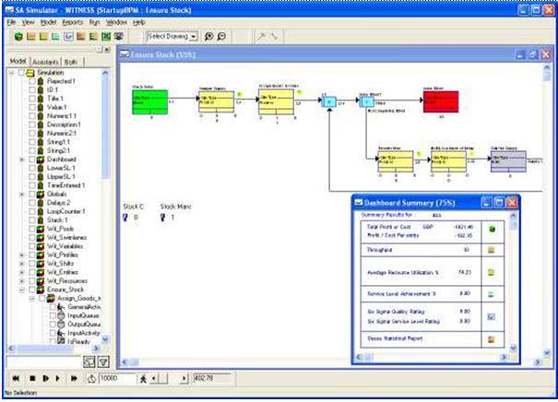The height and width of the screenshot is (402, 558).
Task: Click the icon beside the Throughput row
Action: click(491, 250)
